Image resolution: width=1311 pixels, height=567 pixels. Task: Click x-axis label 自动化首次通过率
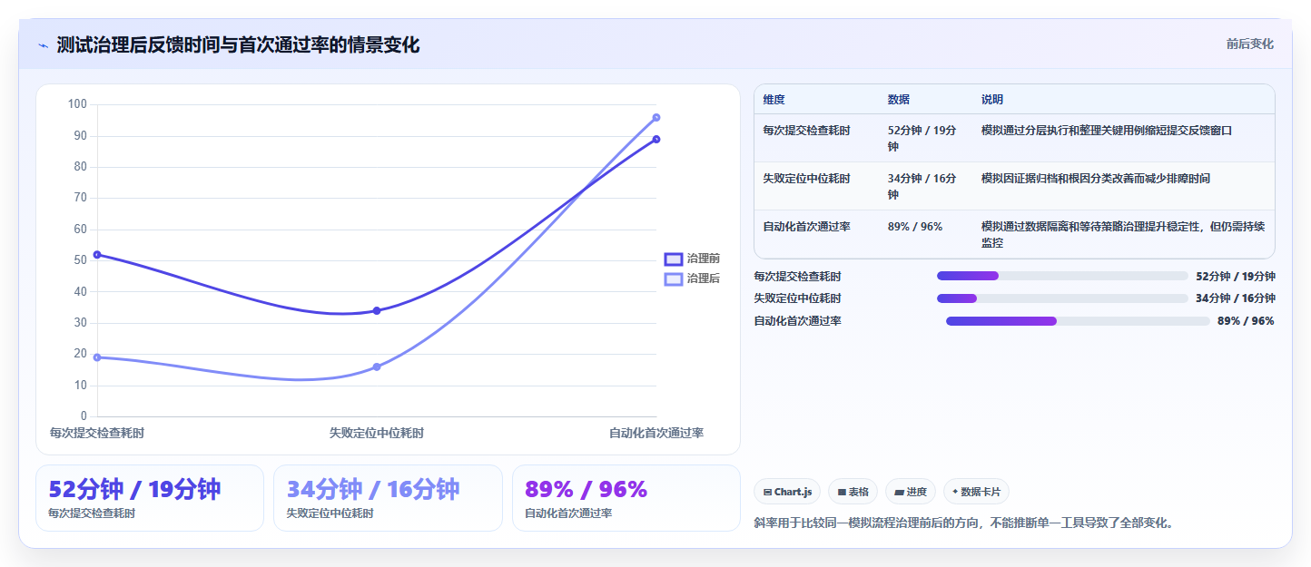(656, 433)
